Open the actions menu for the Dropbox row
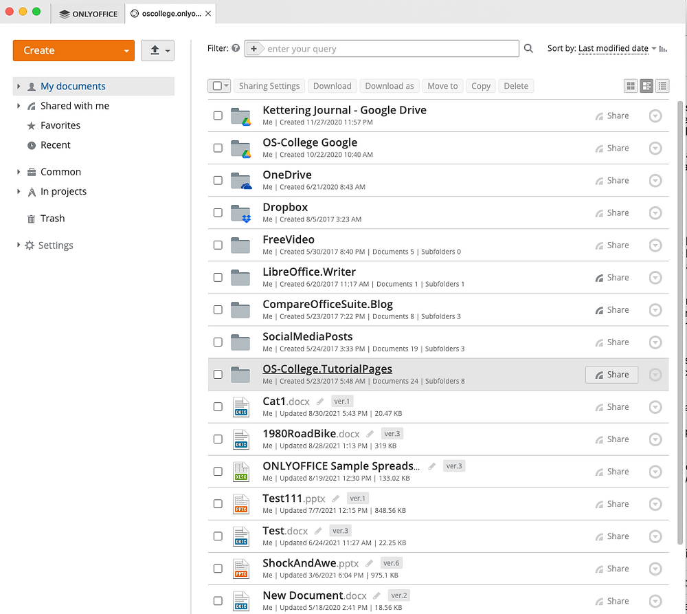 (655, 212)
